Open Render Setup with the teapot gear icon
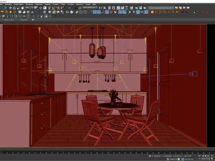Image resolution: width=215 pixels, height=161 pixels. (x=136, y=8)
